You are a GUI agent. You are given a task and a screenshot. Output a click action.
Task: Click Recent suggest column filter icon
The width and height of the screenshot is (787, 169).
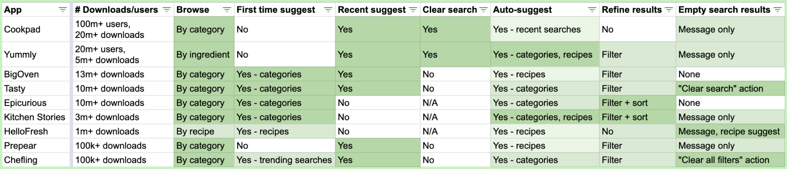(413, 10)
